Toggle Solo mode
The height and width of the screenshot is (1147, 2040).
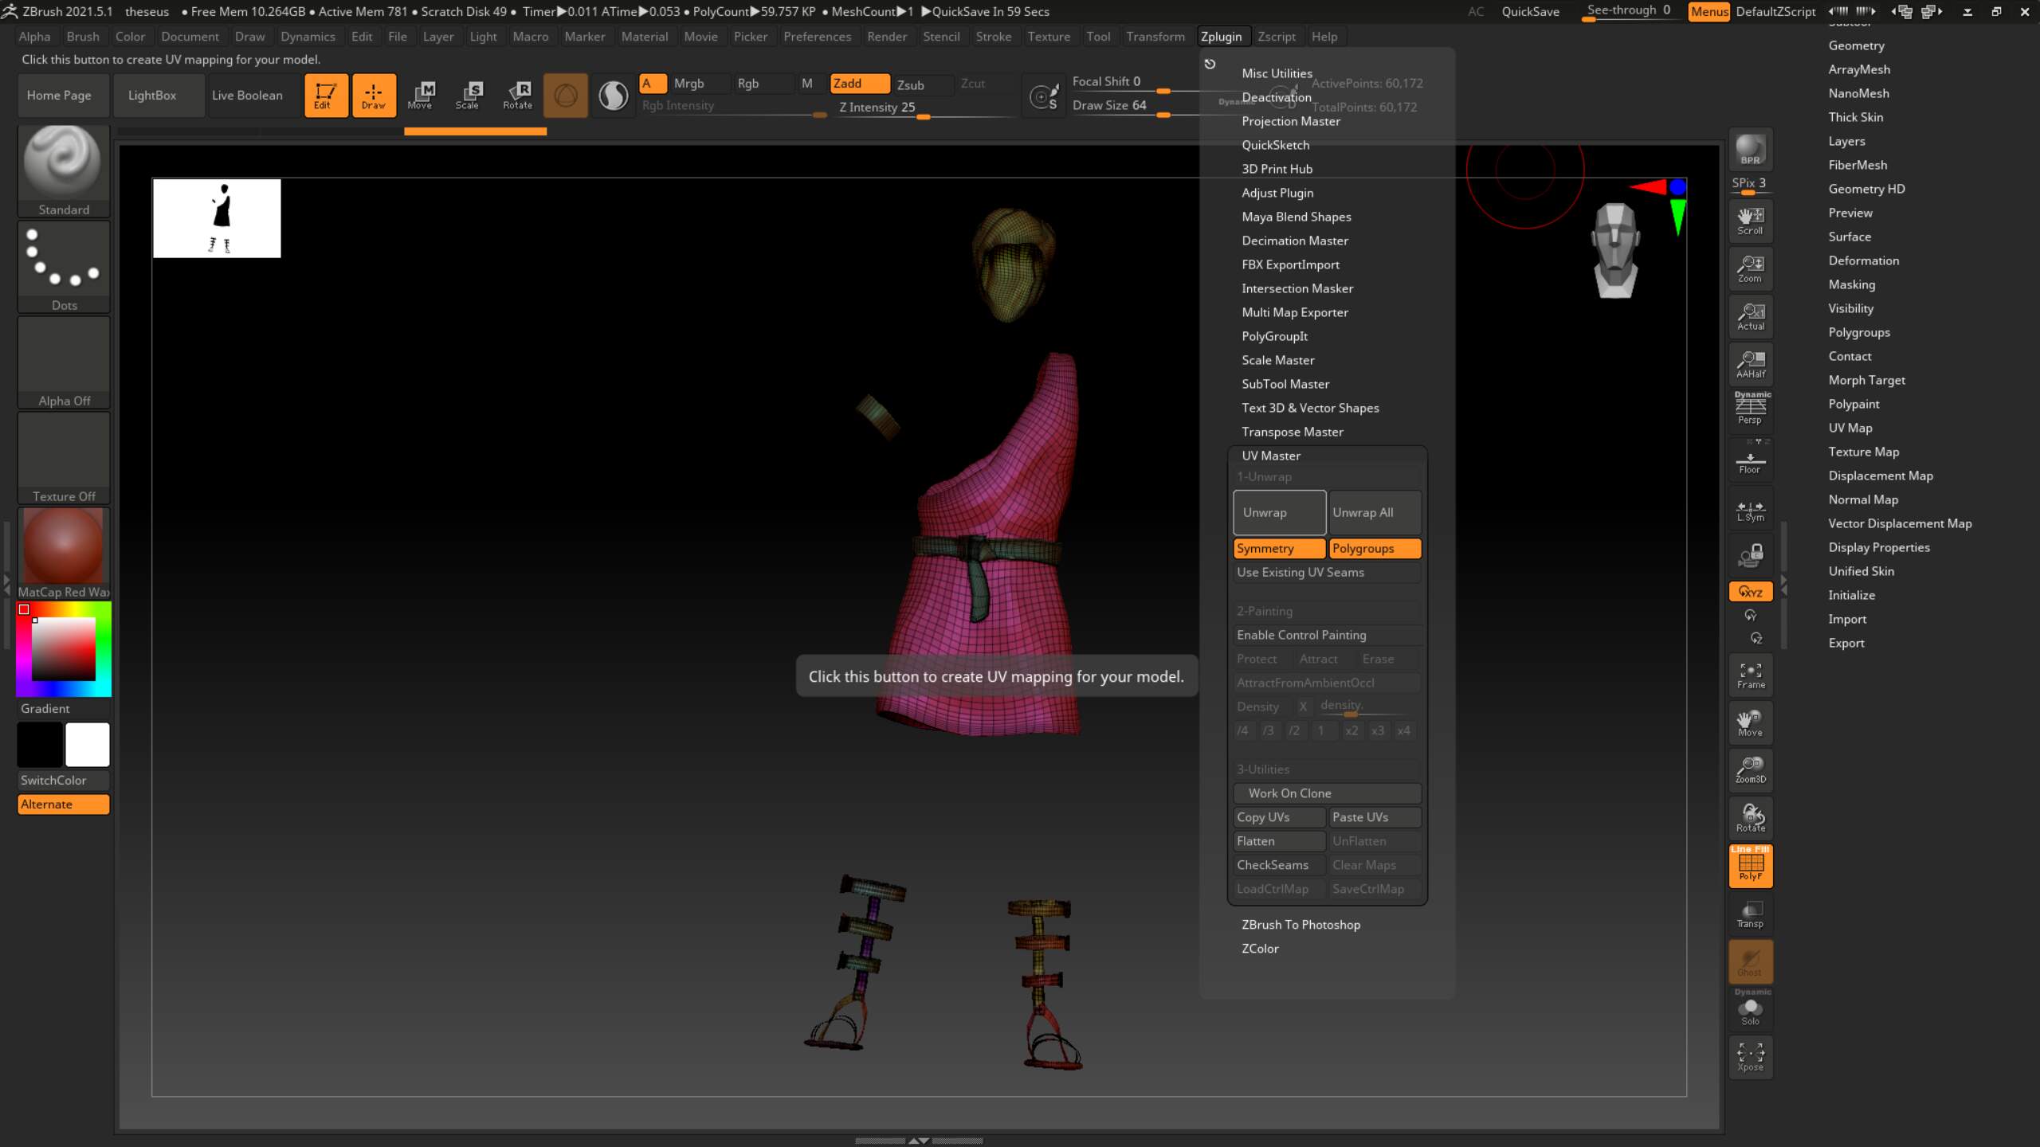point(1751,1010)
